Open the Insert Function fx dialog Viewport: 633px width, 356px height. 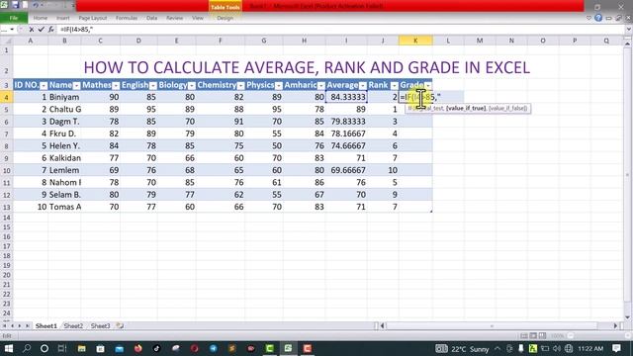(50, 29)
